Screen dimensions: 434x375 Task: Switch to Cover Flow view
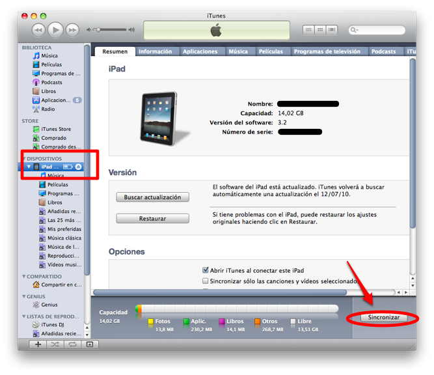[x=332, y=30]
